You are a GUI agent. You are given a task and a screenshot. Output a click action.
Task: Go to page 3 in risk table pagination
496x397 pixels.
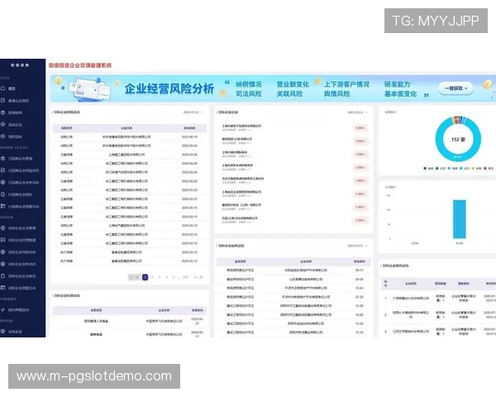tap(160, 277)
